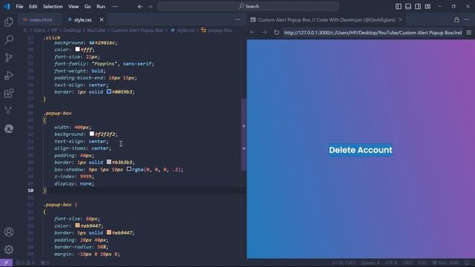Screen dimensions: 475x267
Task: Go back with title bar arrow
Action: click(x=140, y=7)
